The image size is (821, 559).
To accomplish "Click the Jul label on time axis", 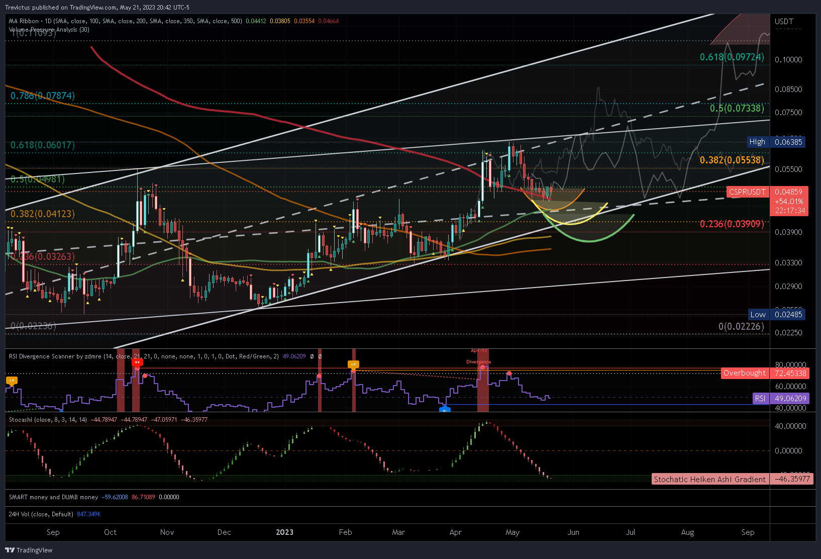I will click(x=631, y=532).
